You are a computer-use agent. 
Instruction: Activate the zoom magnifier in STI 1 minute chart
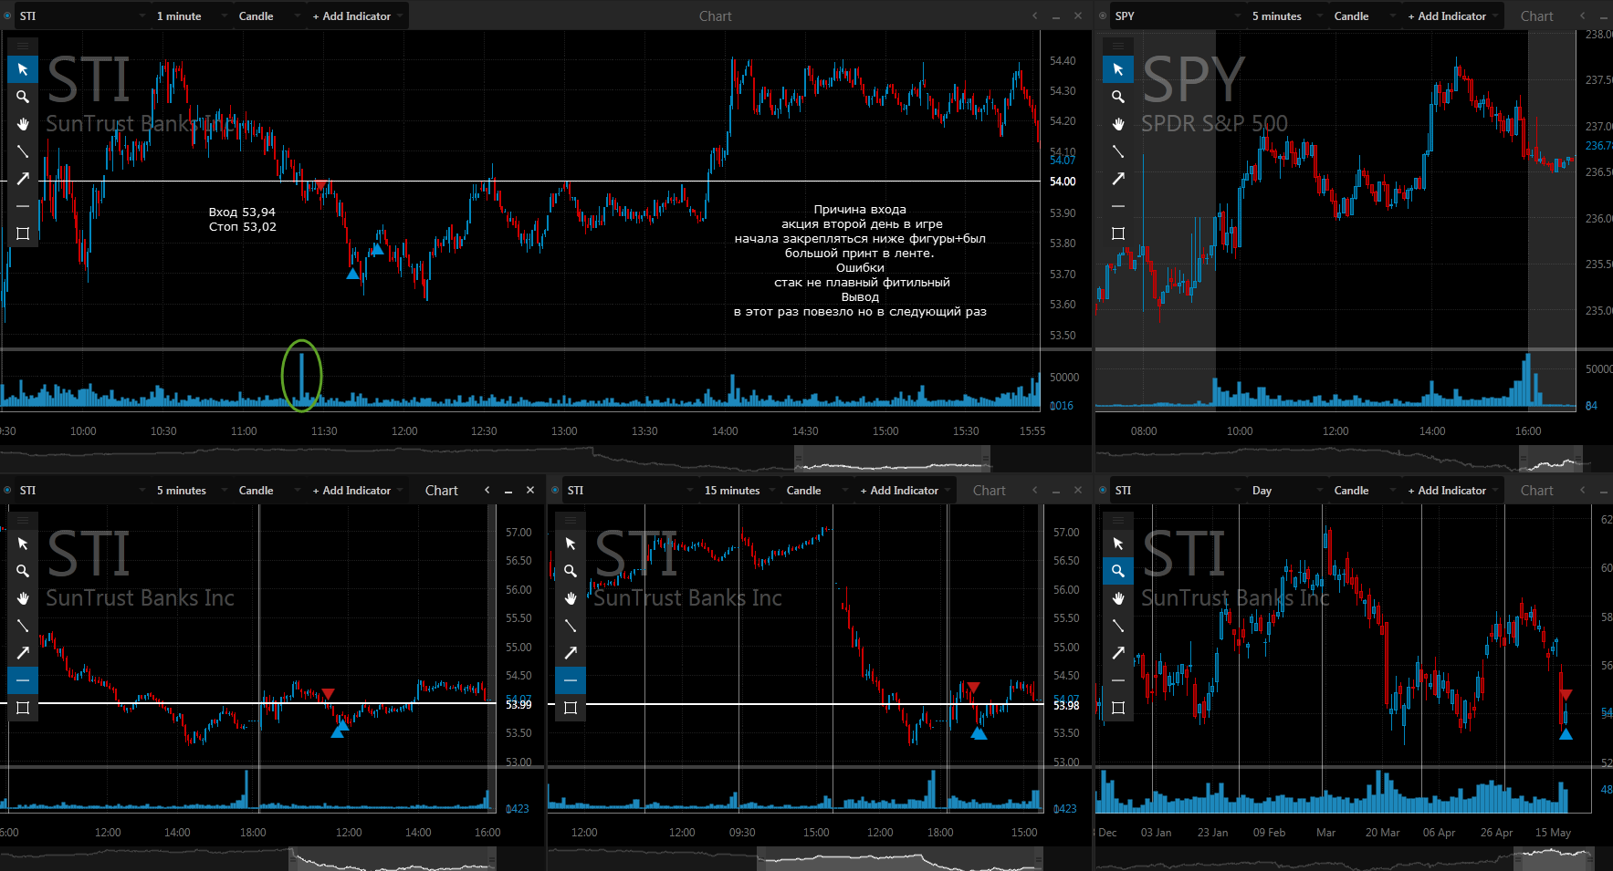23,97
